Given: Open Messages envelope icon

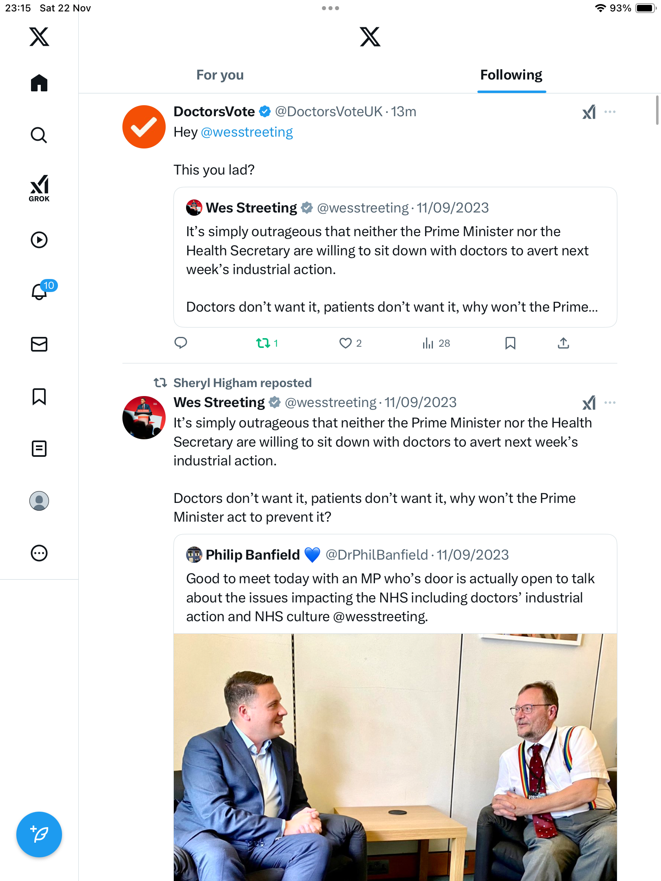Looking at the screenshot, I should 39,344.
